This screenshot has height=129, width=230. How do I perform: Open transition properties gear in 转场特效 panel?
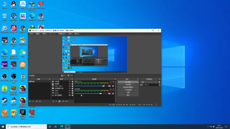(x=159, y=82)
